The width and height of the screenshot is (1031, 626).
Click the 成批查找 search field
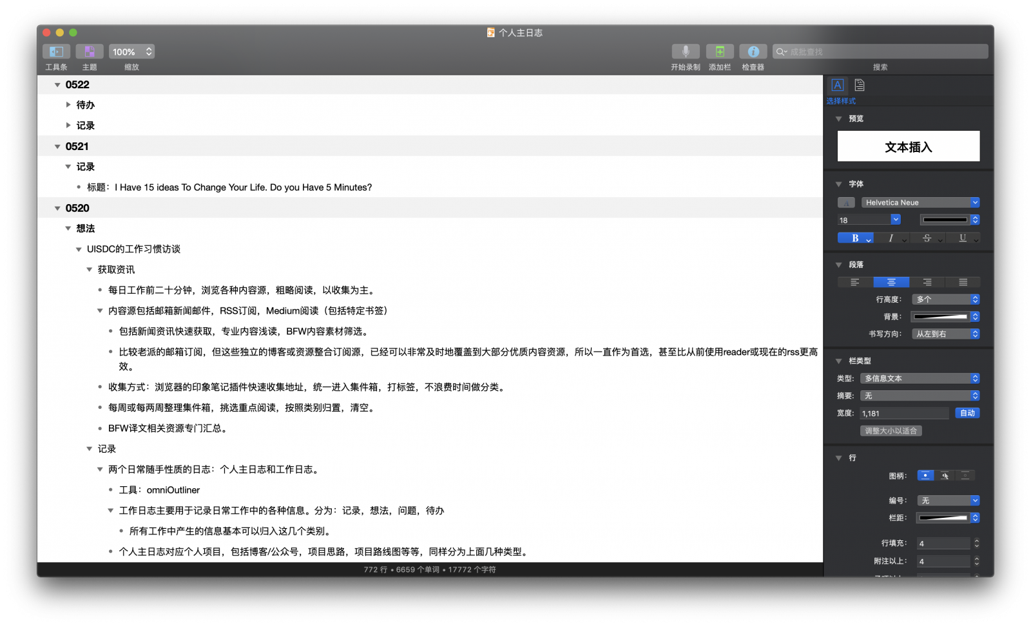880,52
